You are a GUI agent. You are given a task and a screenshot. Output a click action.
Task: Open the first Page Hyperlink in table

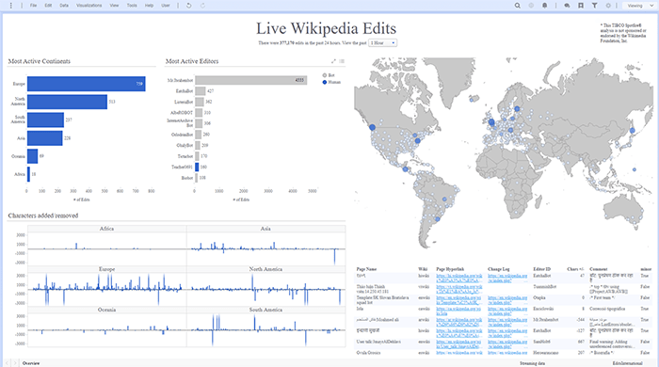(459, 278)
